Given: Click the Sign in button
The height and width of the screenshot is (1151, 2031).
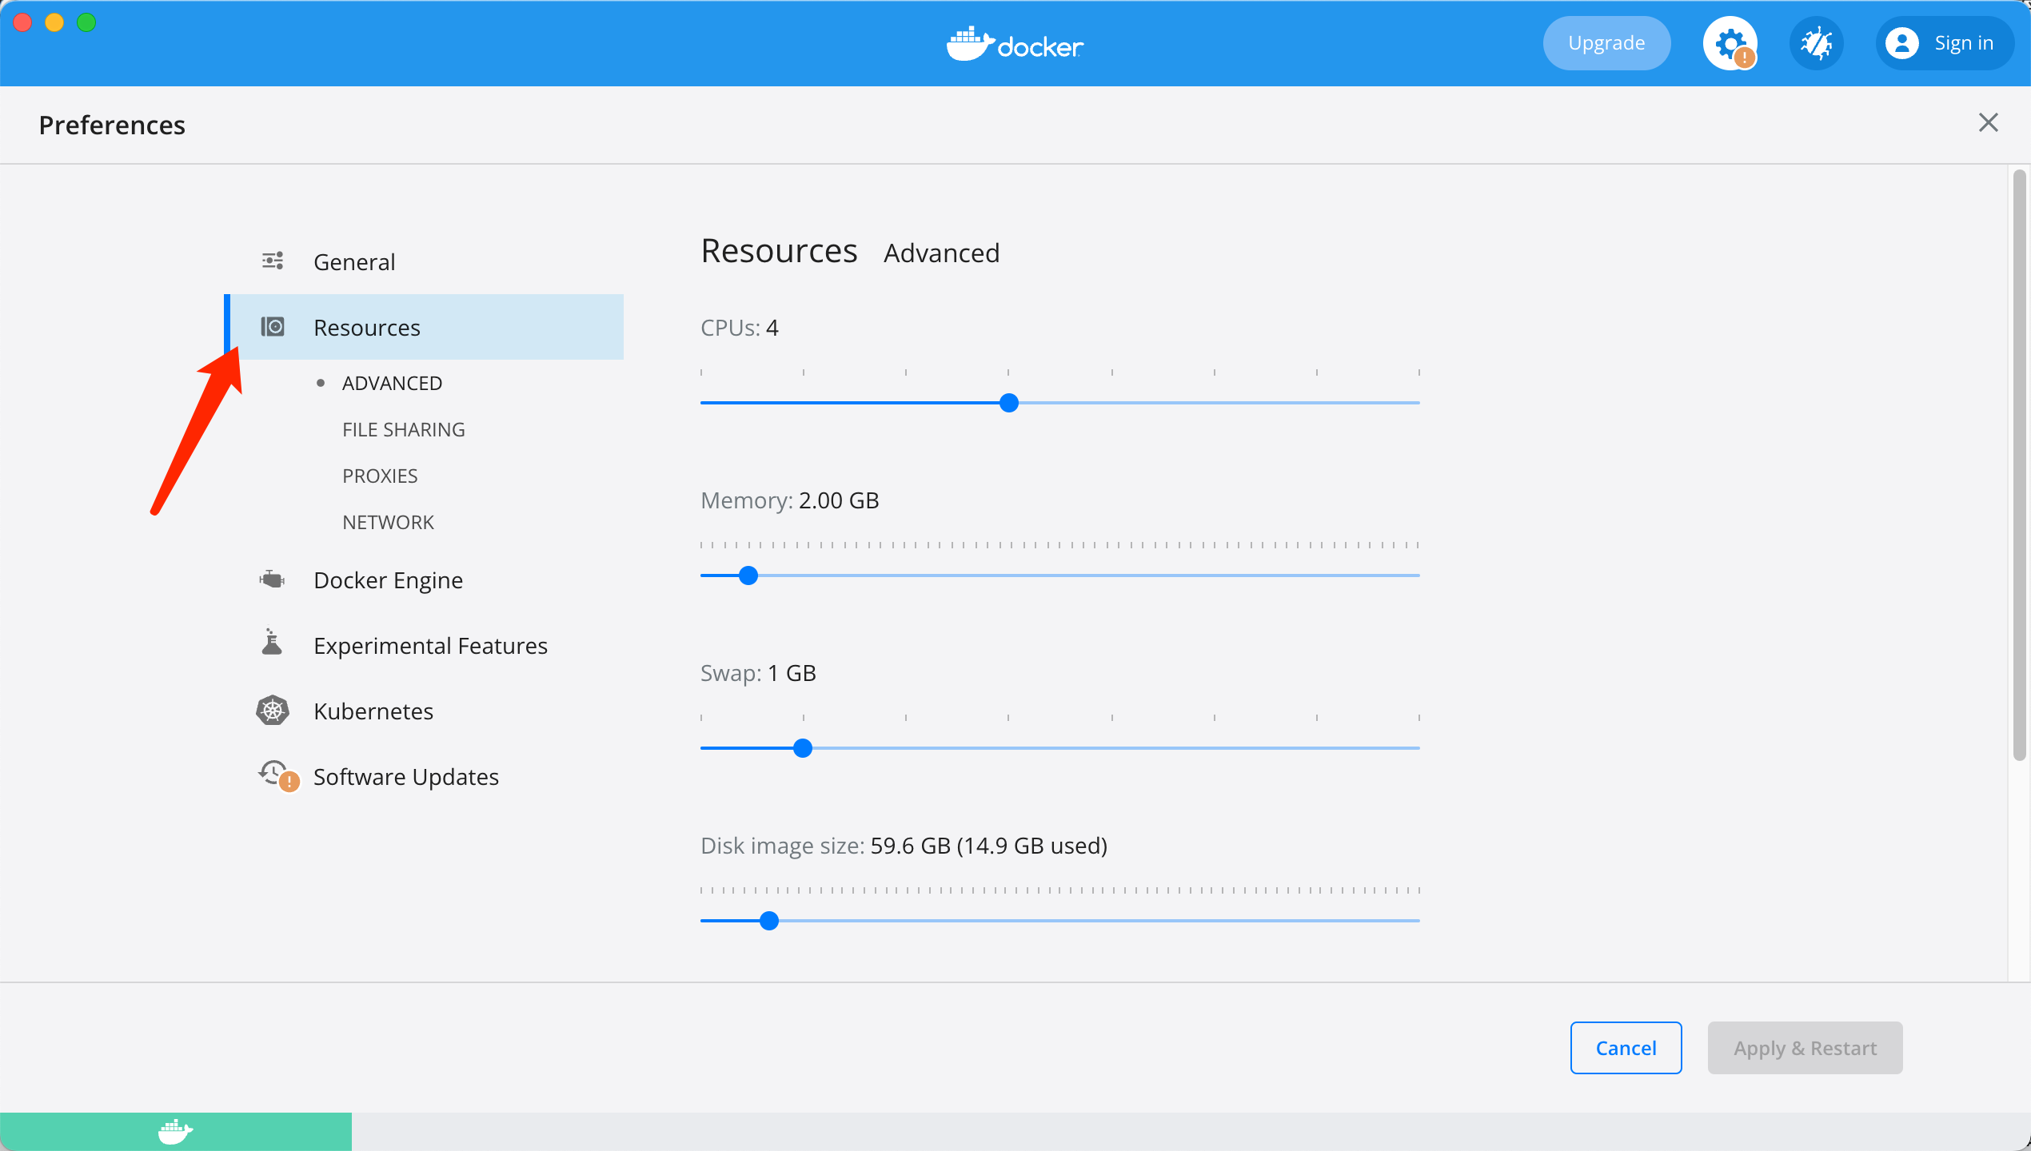Looking at the screenshot, I should (x=1945, y=43).
